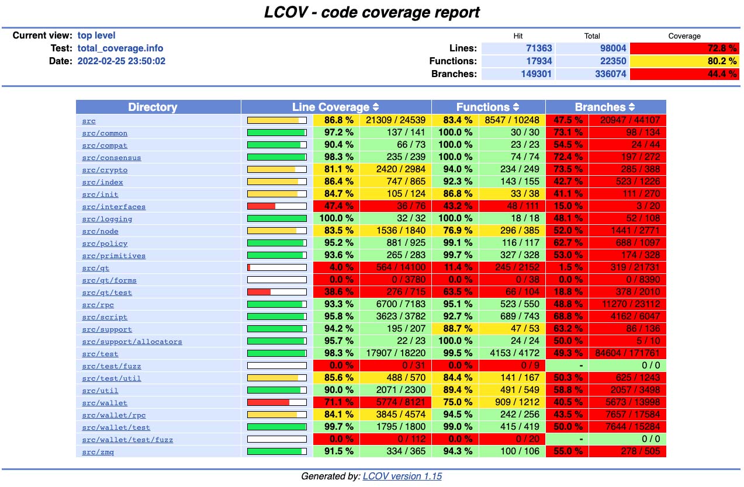Open src/test/fuzz directory
The width and height of the screenshot is (744, 487).
click(111, 366)
